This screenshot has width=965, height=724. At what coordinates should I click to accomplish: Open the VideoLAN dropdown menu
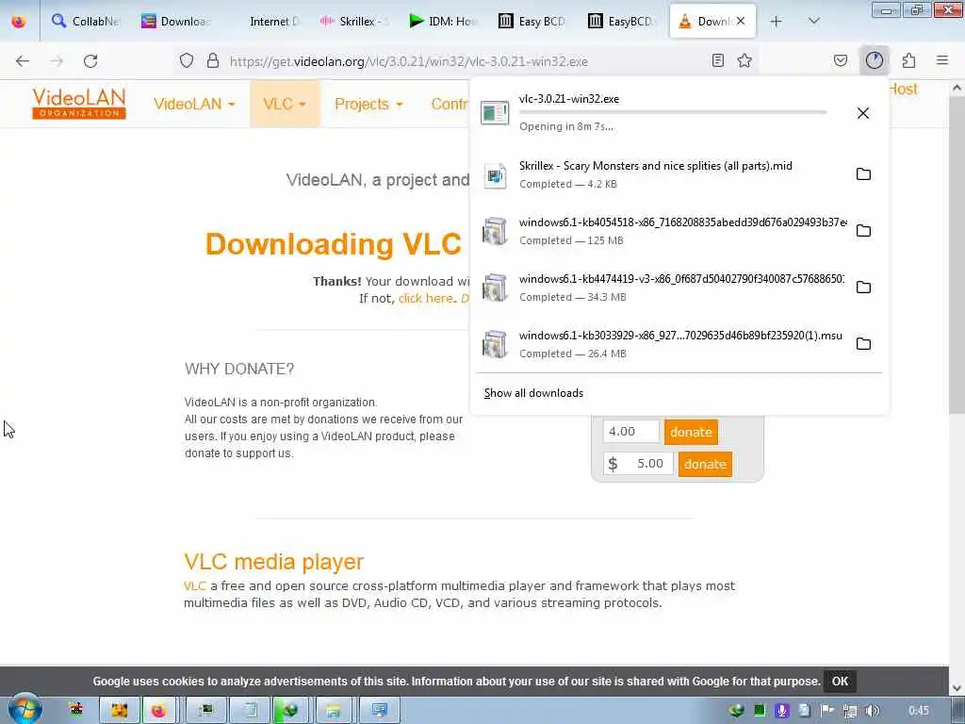(194, 104)
